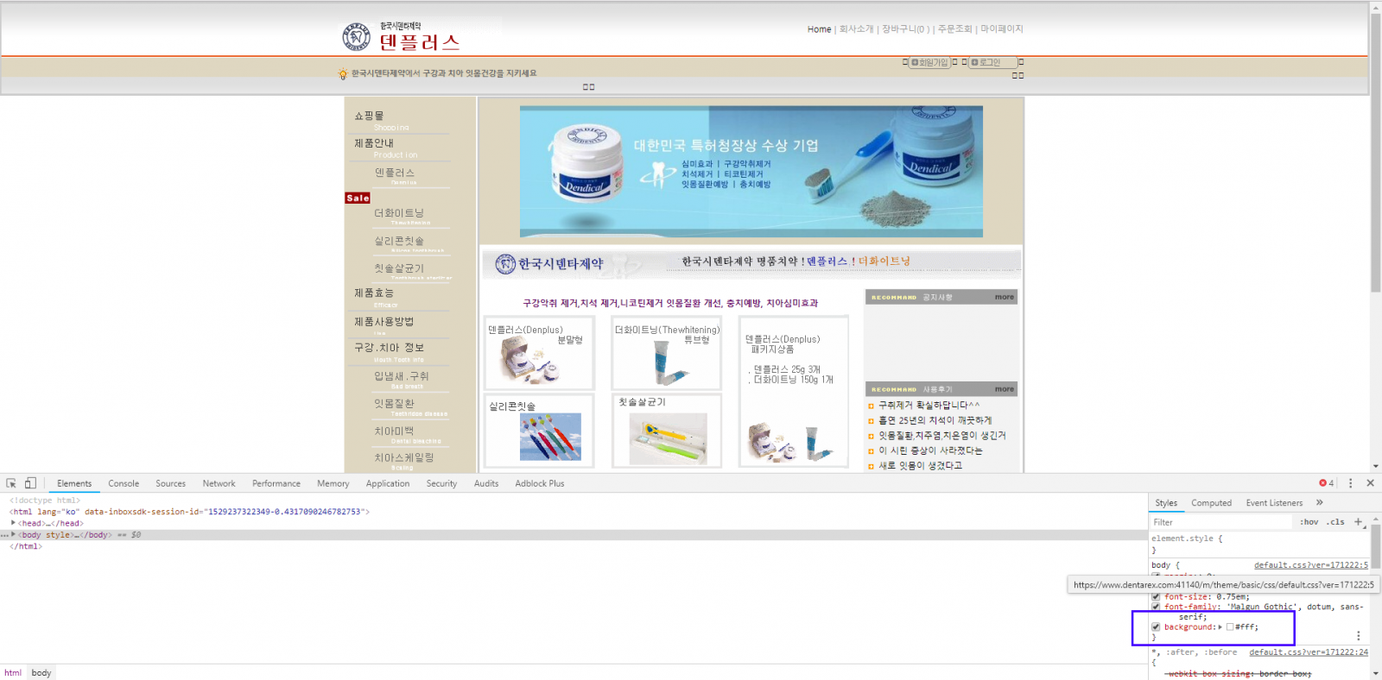This screenshot has height=680, width=1382.
Task: Click the Dendical banner image
Action: click(751, 172)
